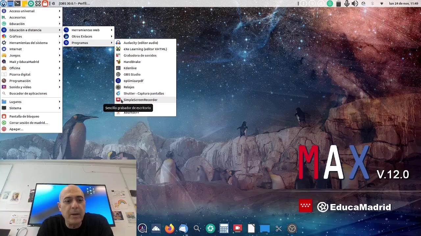The image size is (421, 236).
Task: Launch Relojes from the menu
Action: pyautogui.click(x=145, y=87)
